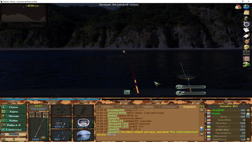Click the chat scroll up arrow
This screenshot has width=252, height=142.
201,110
